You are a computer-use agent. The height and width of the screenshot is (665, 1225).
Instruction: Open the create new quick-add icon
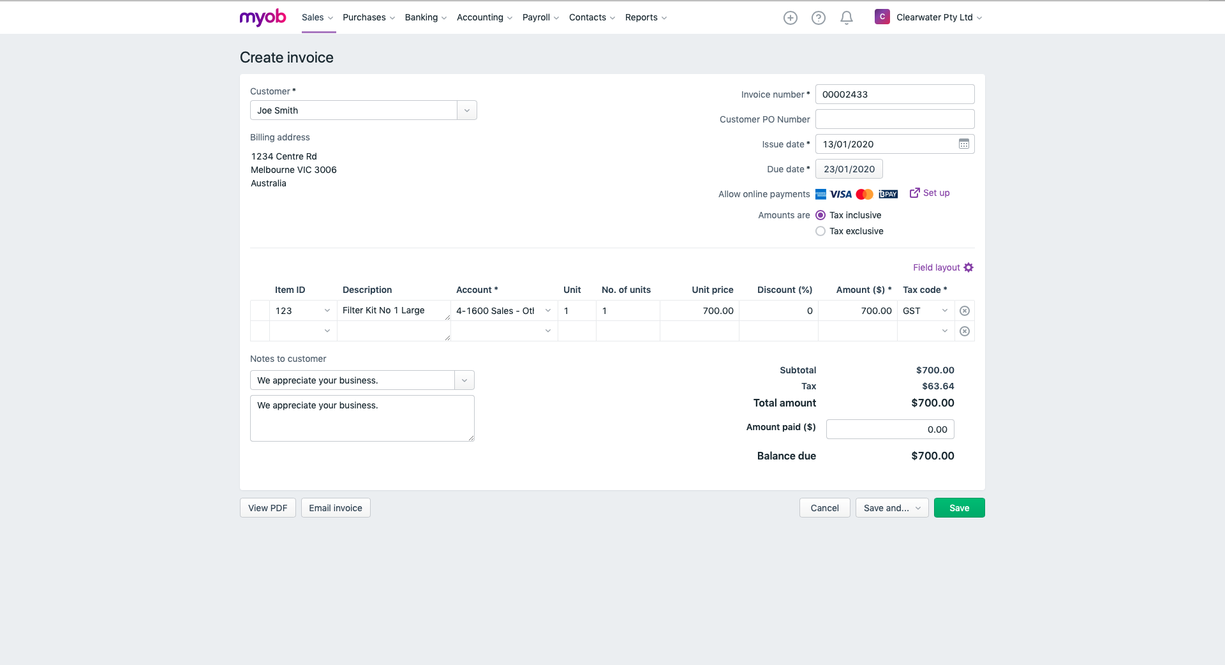[790, 17]
